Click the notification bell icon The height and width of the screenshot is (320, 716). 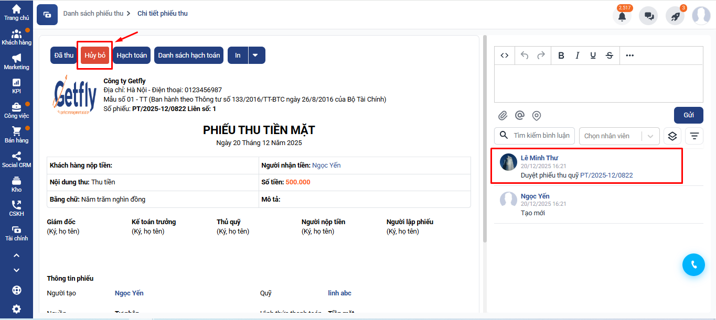coord(622,16)
